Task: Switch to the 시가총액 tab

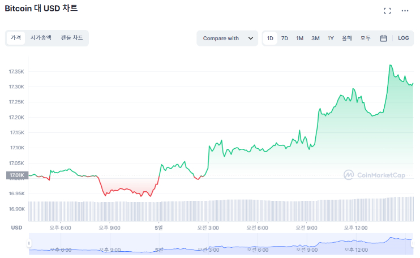Action: click(41, 37)
